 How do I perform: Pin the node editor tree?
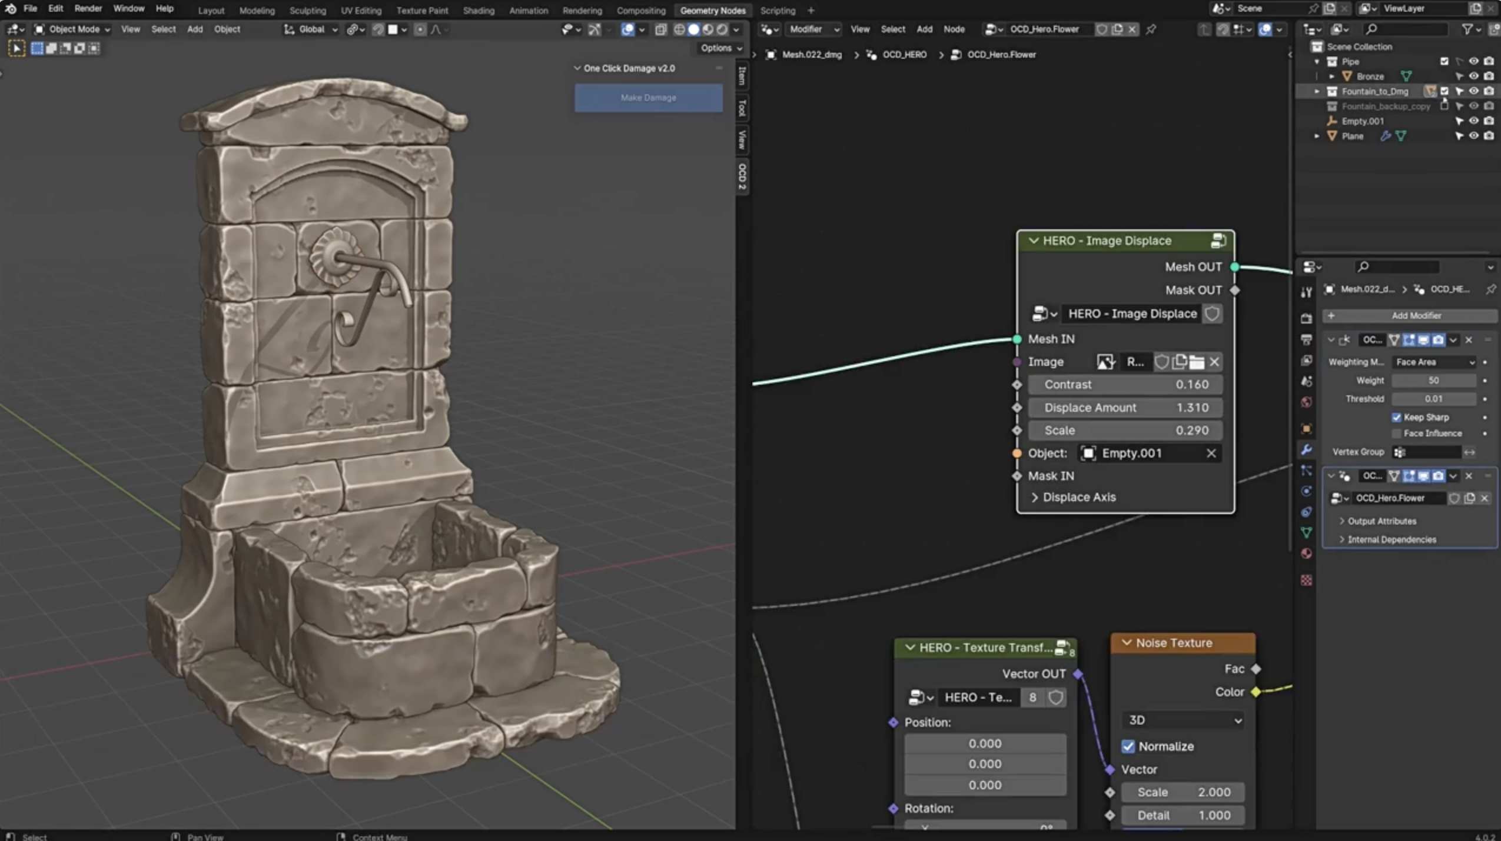click(1151, 29)
